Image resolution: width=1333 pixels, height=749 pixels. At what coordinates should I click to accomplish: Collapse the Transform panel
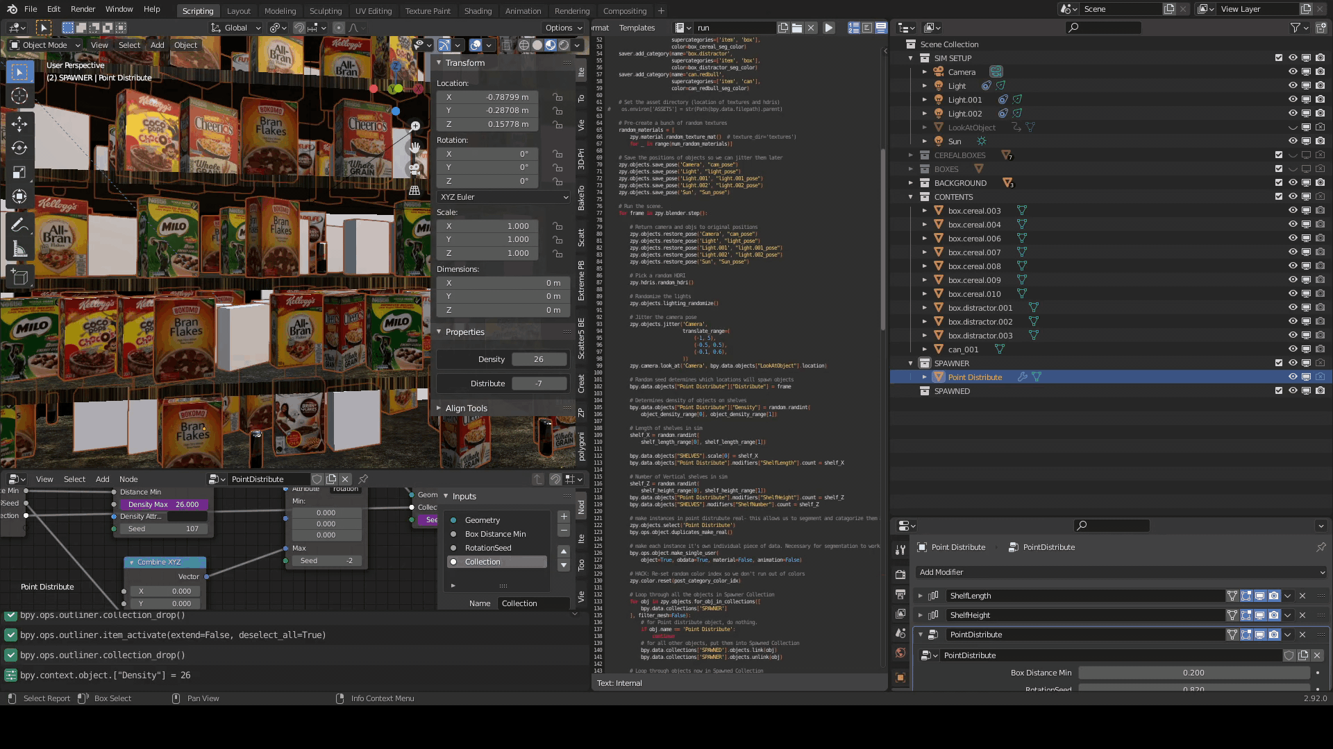pyautogui.click(x=439, y=62)
